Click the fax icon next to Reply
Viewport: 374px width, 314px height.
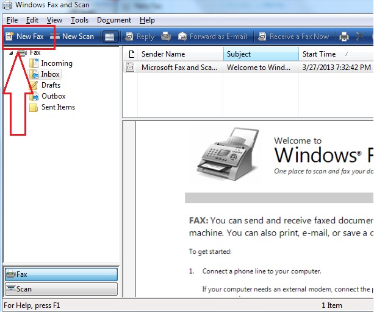point(166,37)
